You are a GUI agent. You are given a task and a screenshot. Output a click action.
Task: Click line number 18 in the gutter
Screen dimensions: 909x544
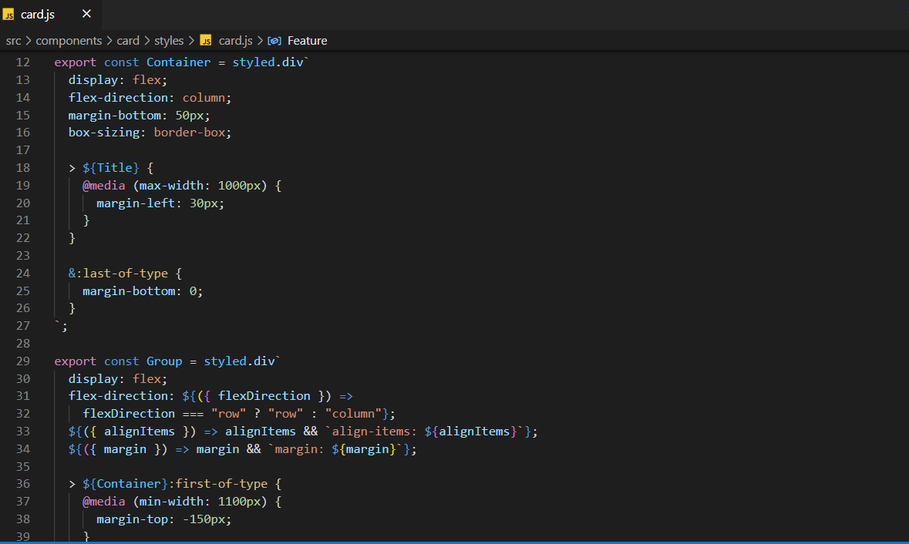click(x=22, y=167)
